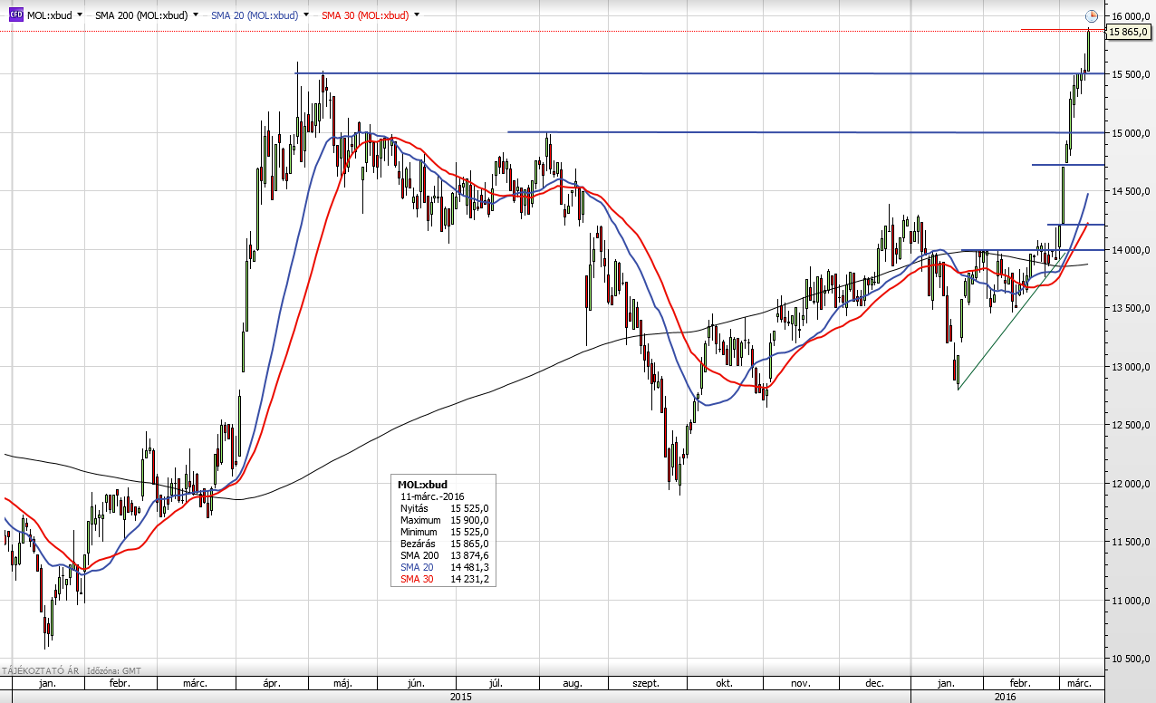
Task: Click the 'SMA 200 13 874,6' row in info box
Action: pos(444,555)
